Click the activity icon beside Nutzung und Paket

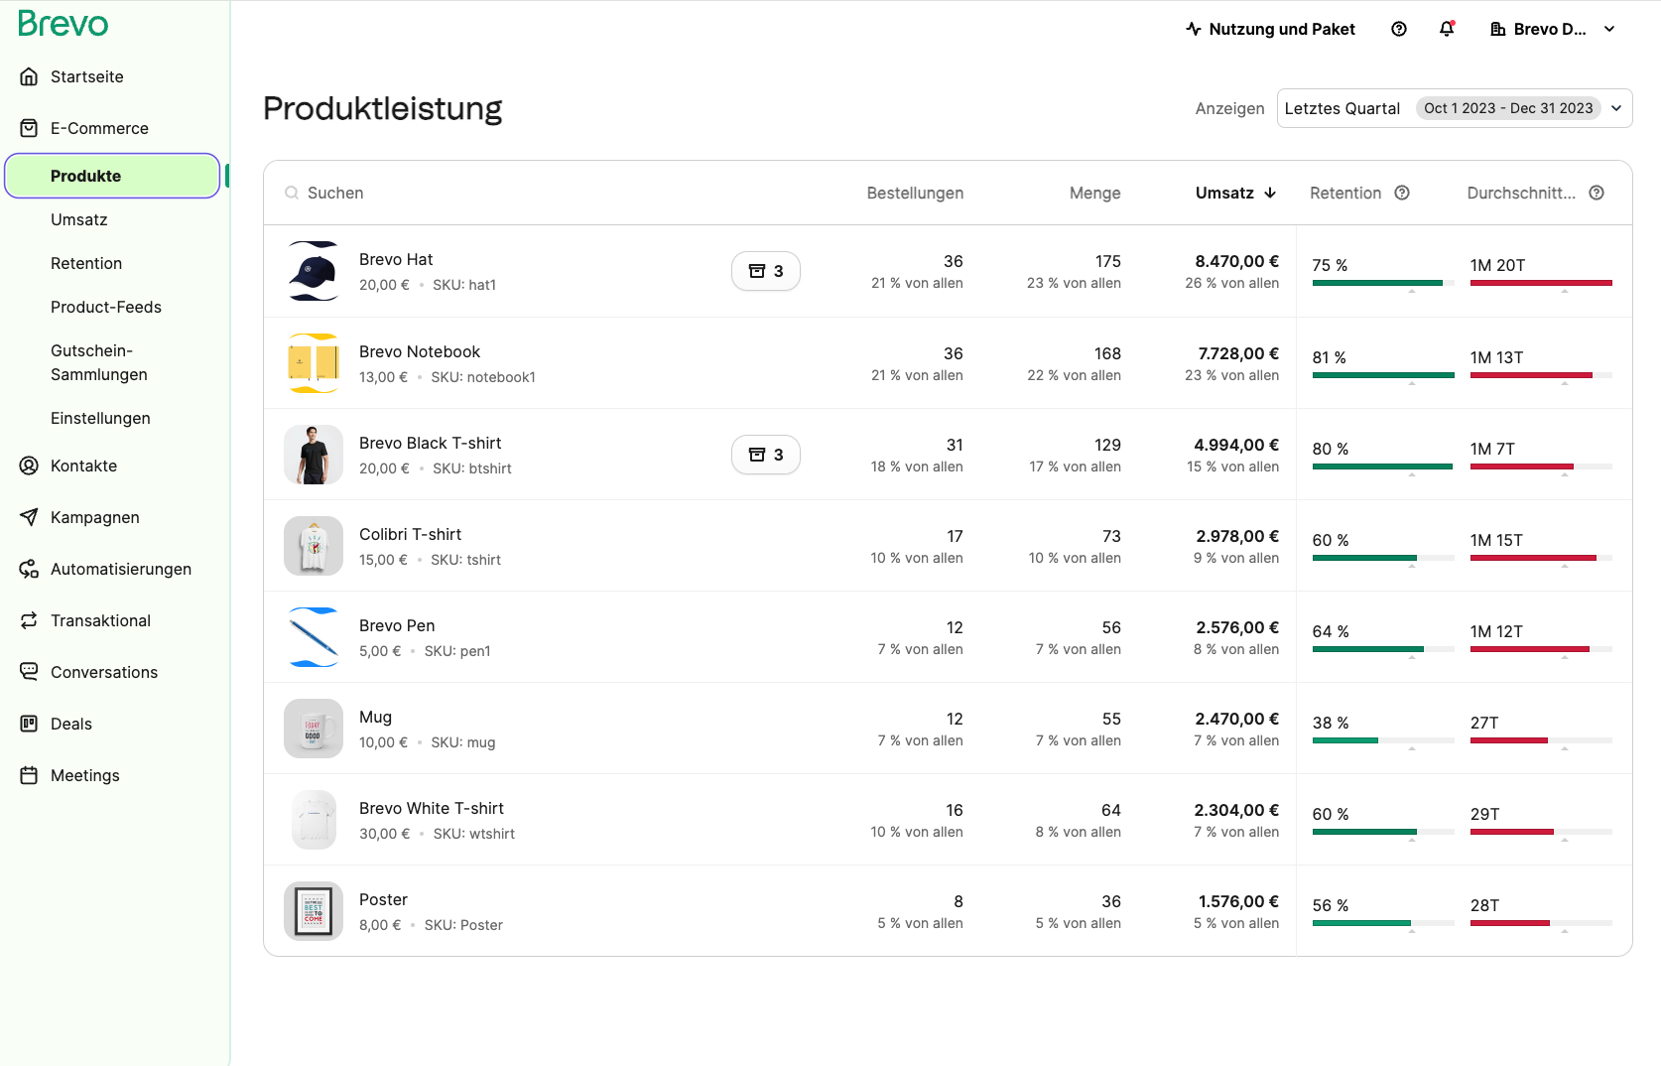pos(1194,29)
